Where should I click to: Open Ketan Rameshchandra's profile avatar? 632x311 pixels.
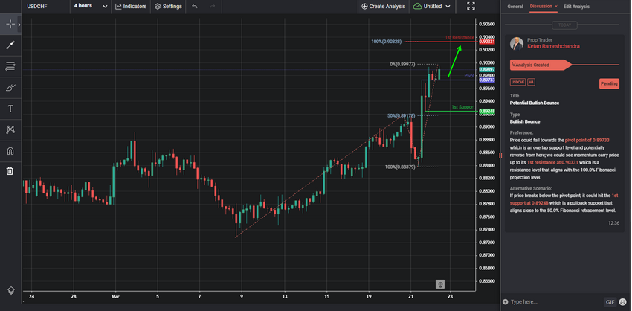click(516, 44)
